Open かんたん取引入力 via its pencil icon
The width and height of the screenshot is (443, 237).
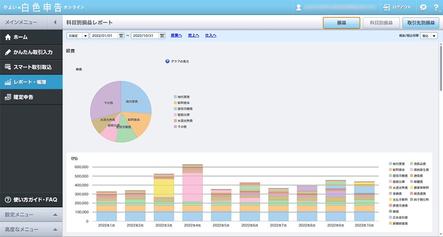[8, 52]
